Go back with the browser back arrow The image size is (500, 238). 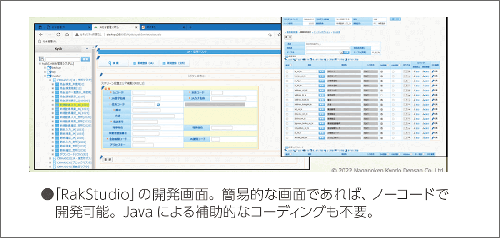[x=41, y=35]
